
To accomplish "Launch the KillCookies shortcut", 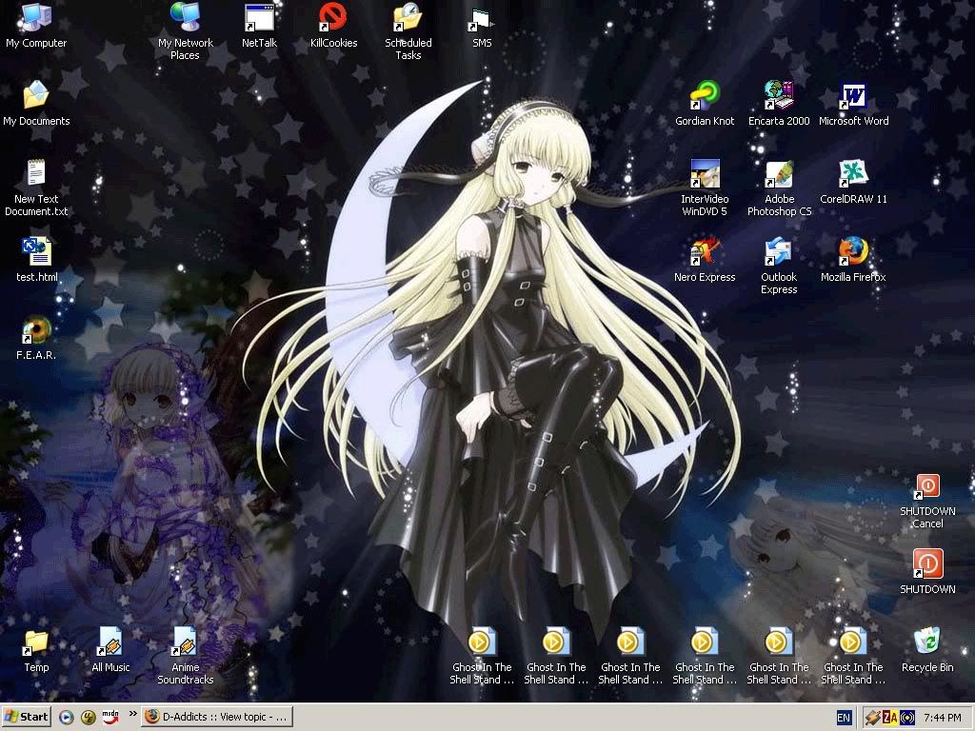I will click(x=333, y=26).
